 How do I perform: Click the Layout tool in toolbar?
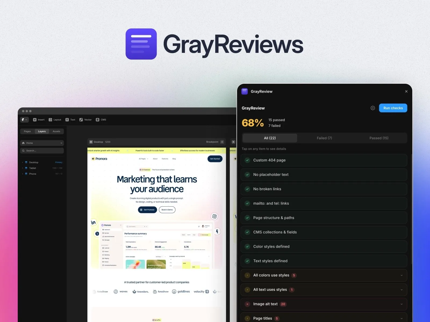point(55,120)
